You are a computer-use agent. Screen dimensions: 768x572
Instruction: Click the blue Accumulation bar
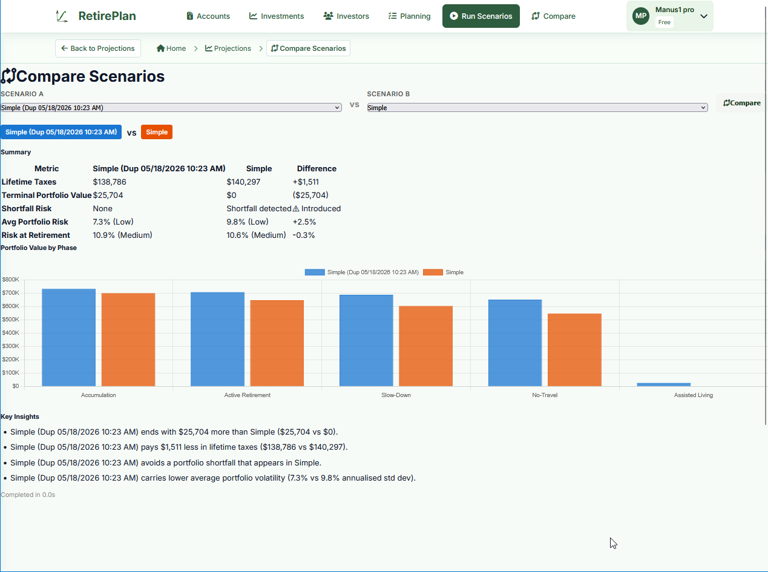coord(68,337)
